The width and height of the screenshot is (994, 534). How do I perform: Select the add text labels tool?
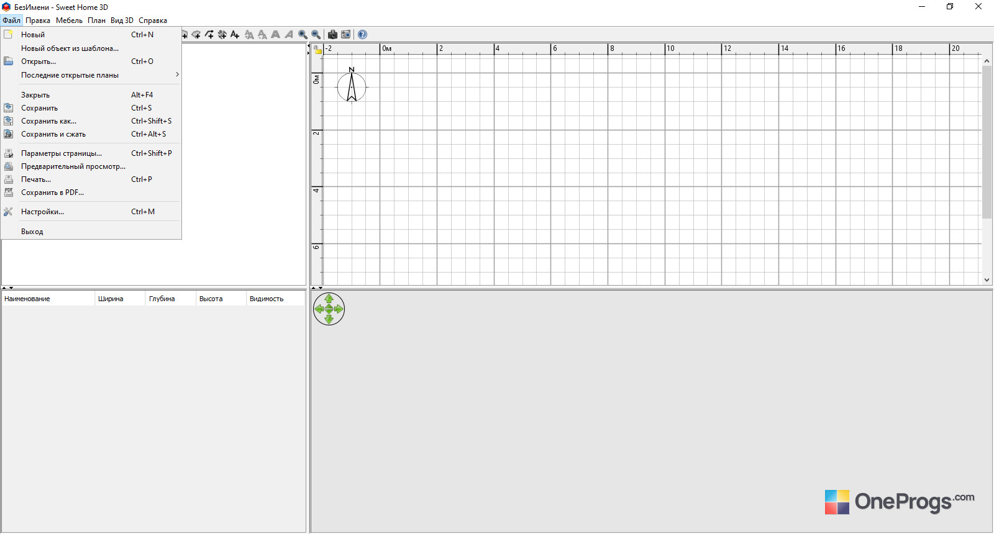point(235,35)
